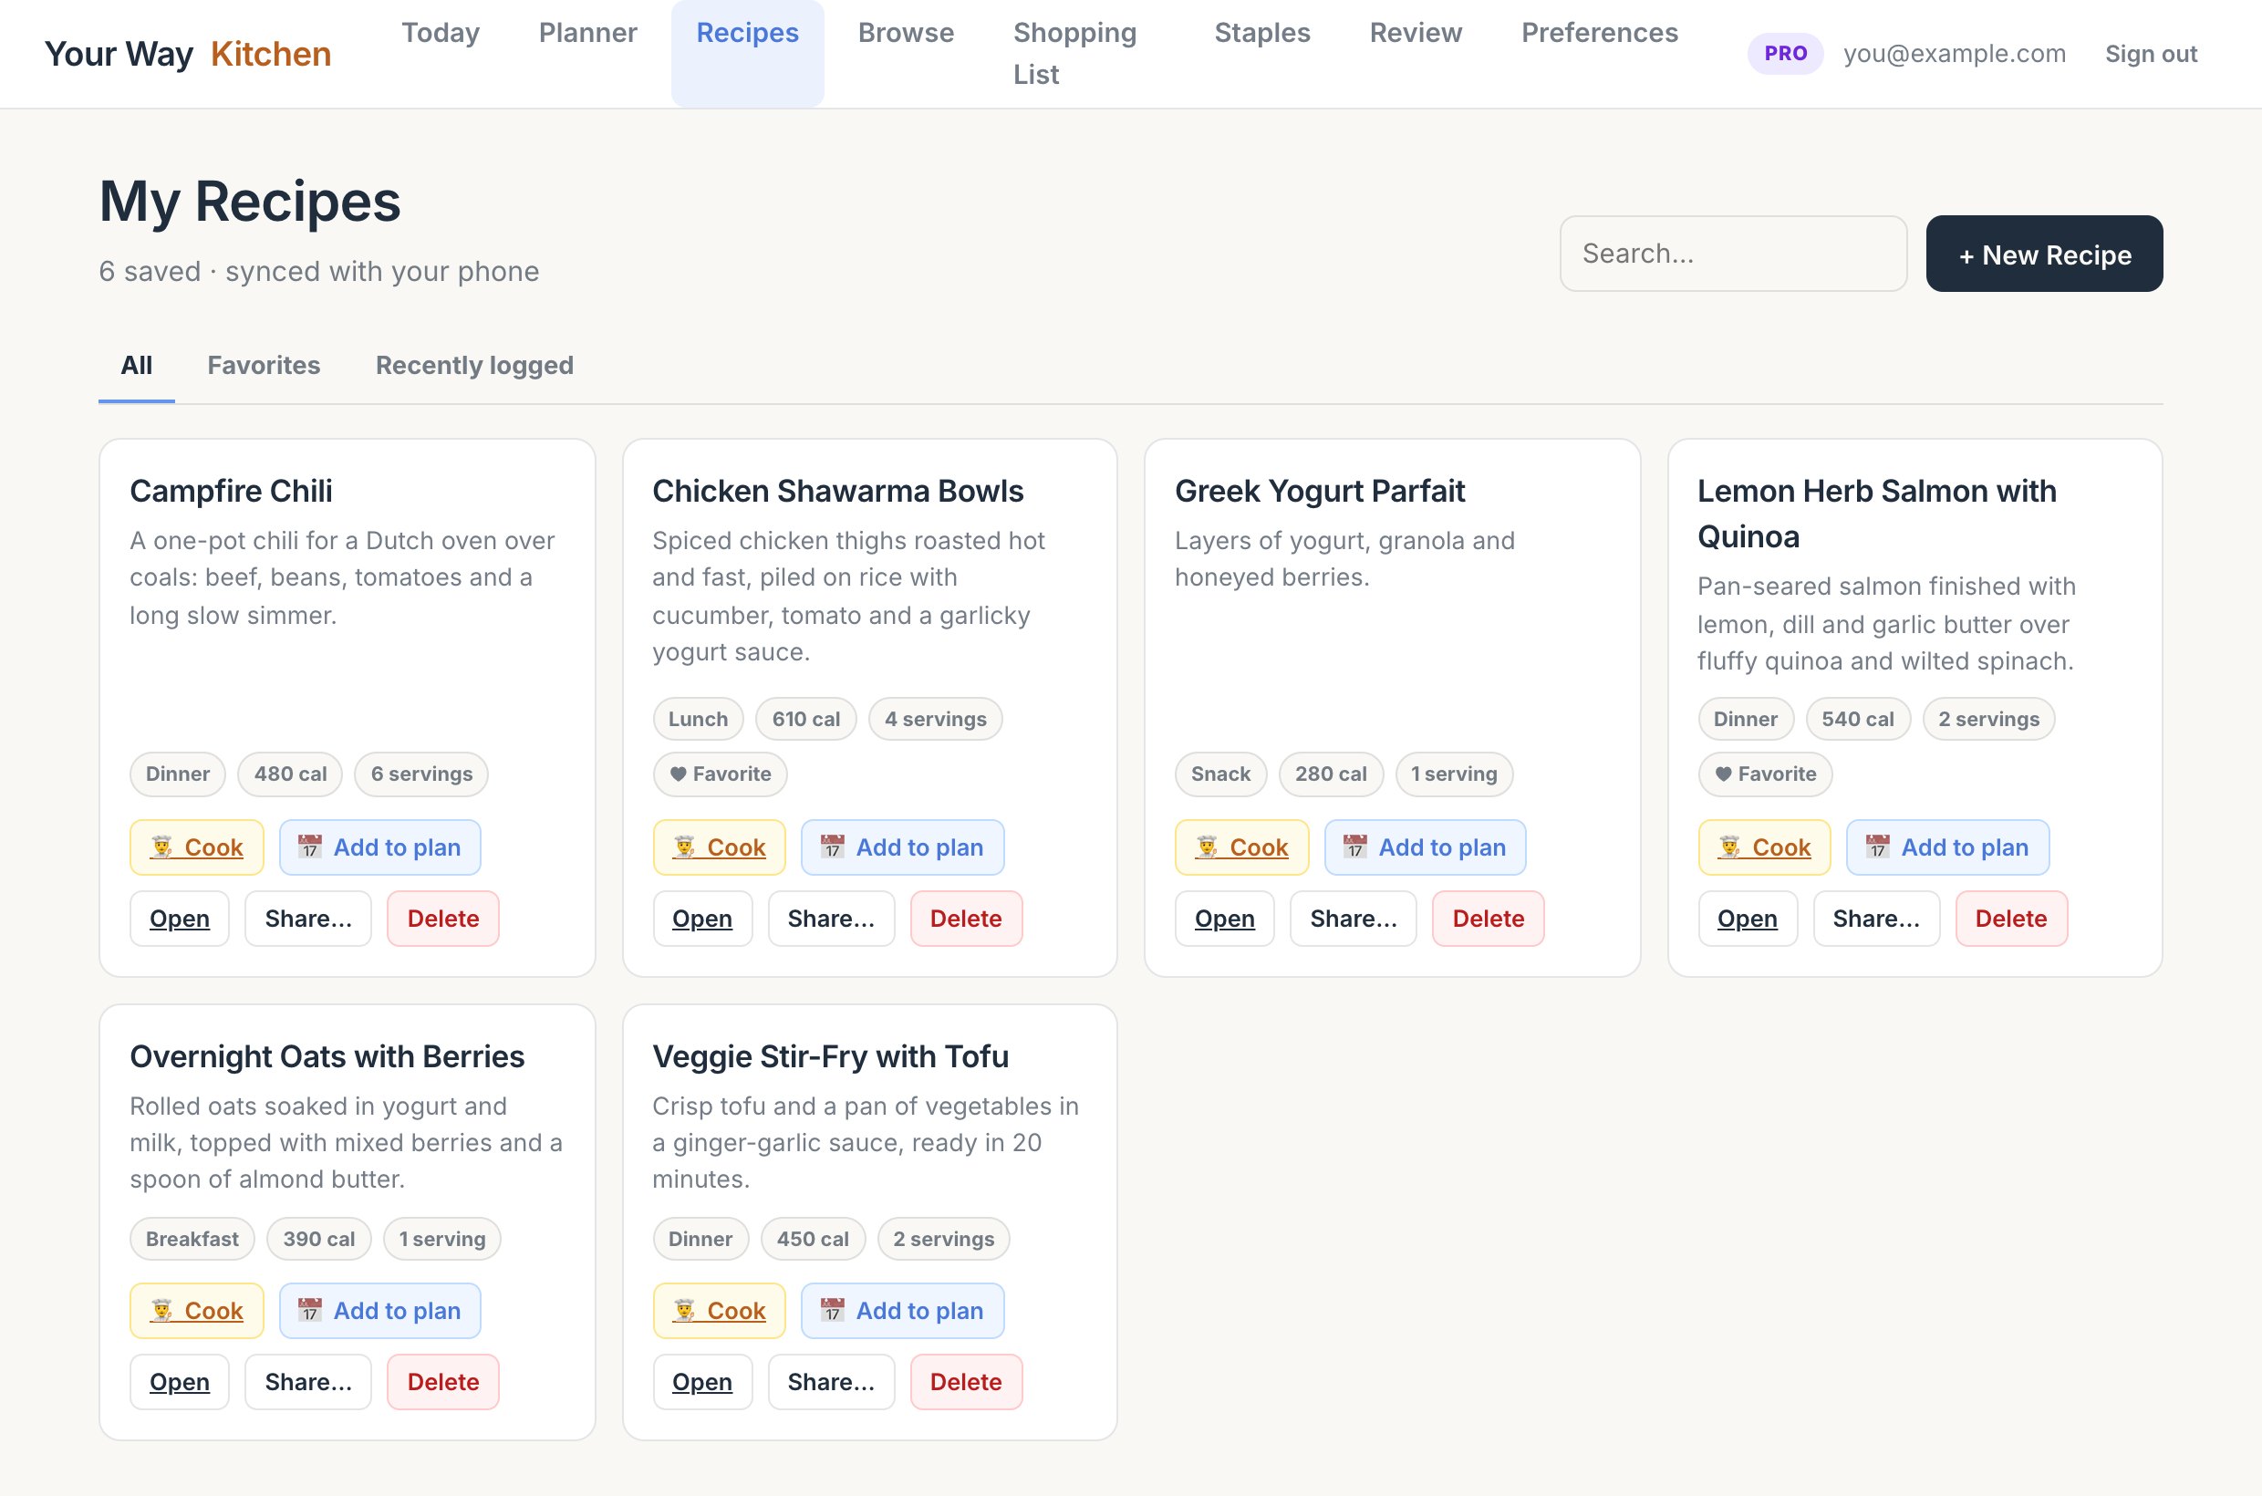
Task: Navigate to the Browse section
Action: pos(906,33)
